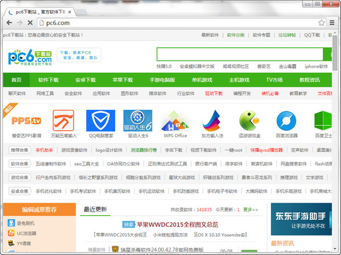Click the pc6.com site logo

pyautogui.click(x=30, y=57)
